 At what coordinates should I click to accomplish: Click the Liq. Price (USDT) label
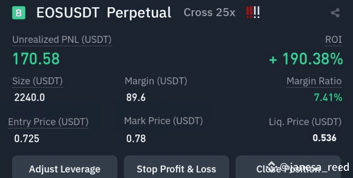pyautogui.click(x=305, y=122)
